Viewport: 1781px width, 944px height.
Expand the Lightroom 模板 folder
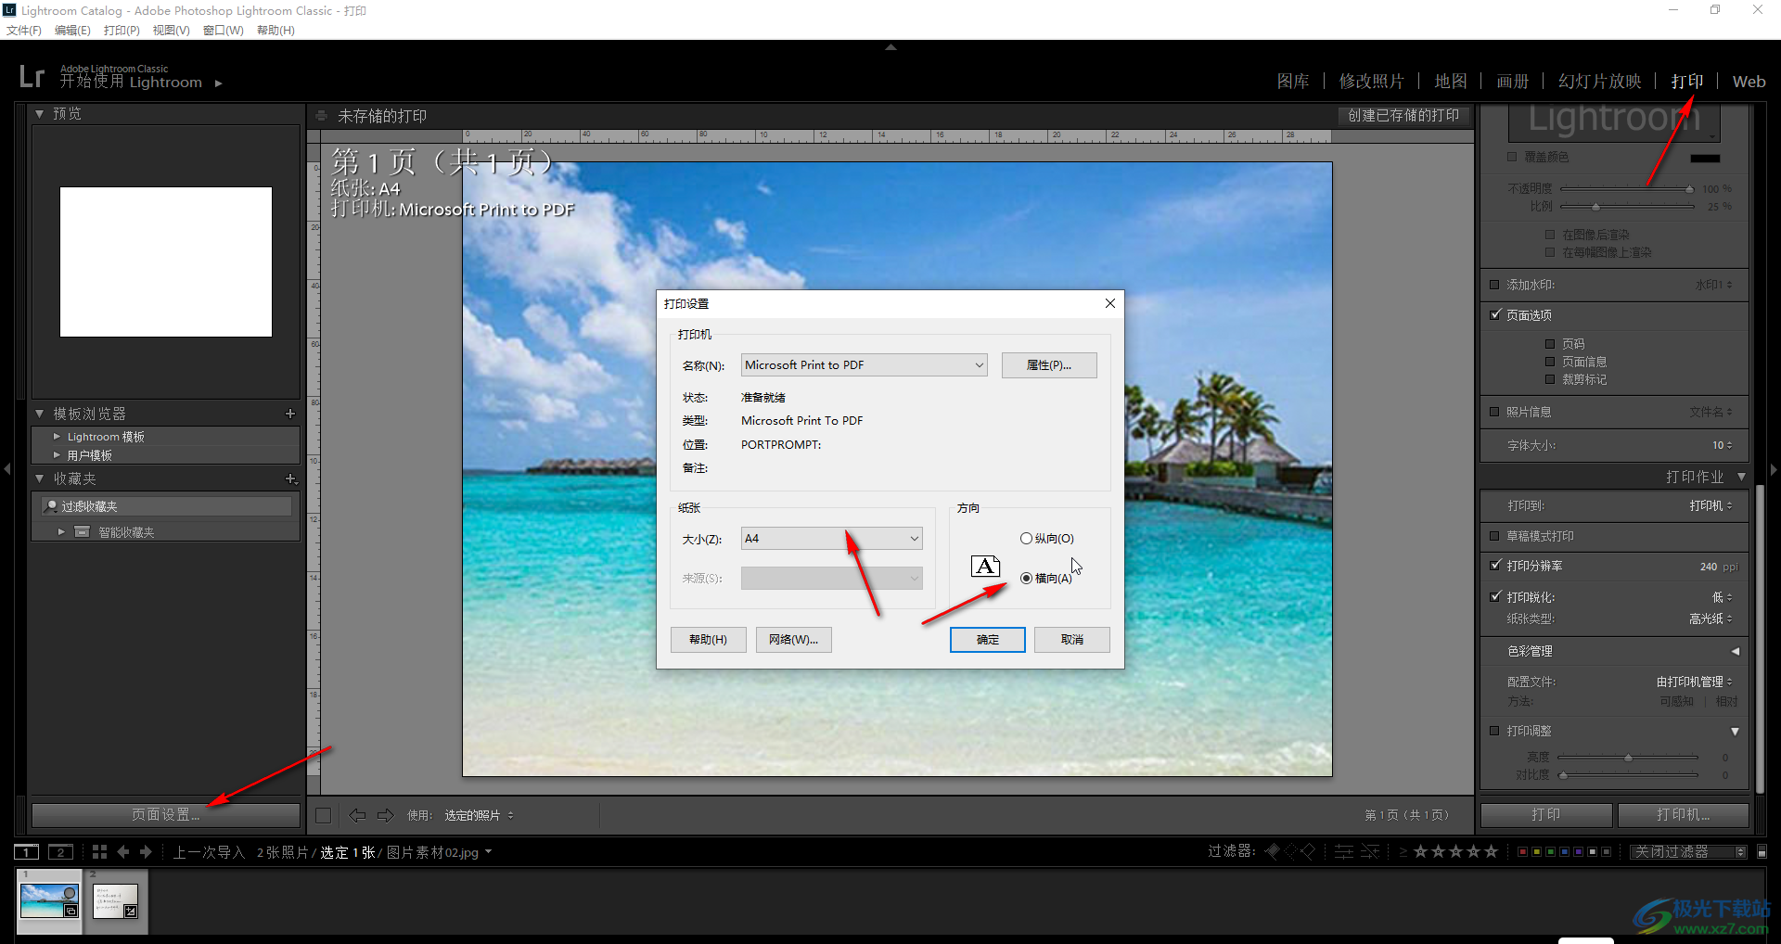58,436
